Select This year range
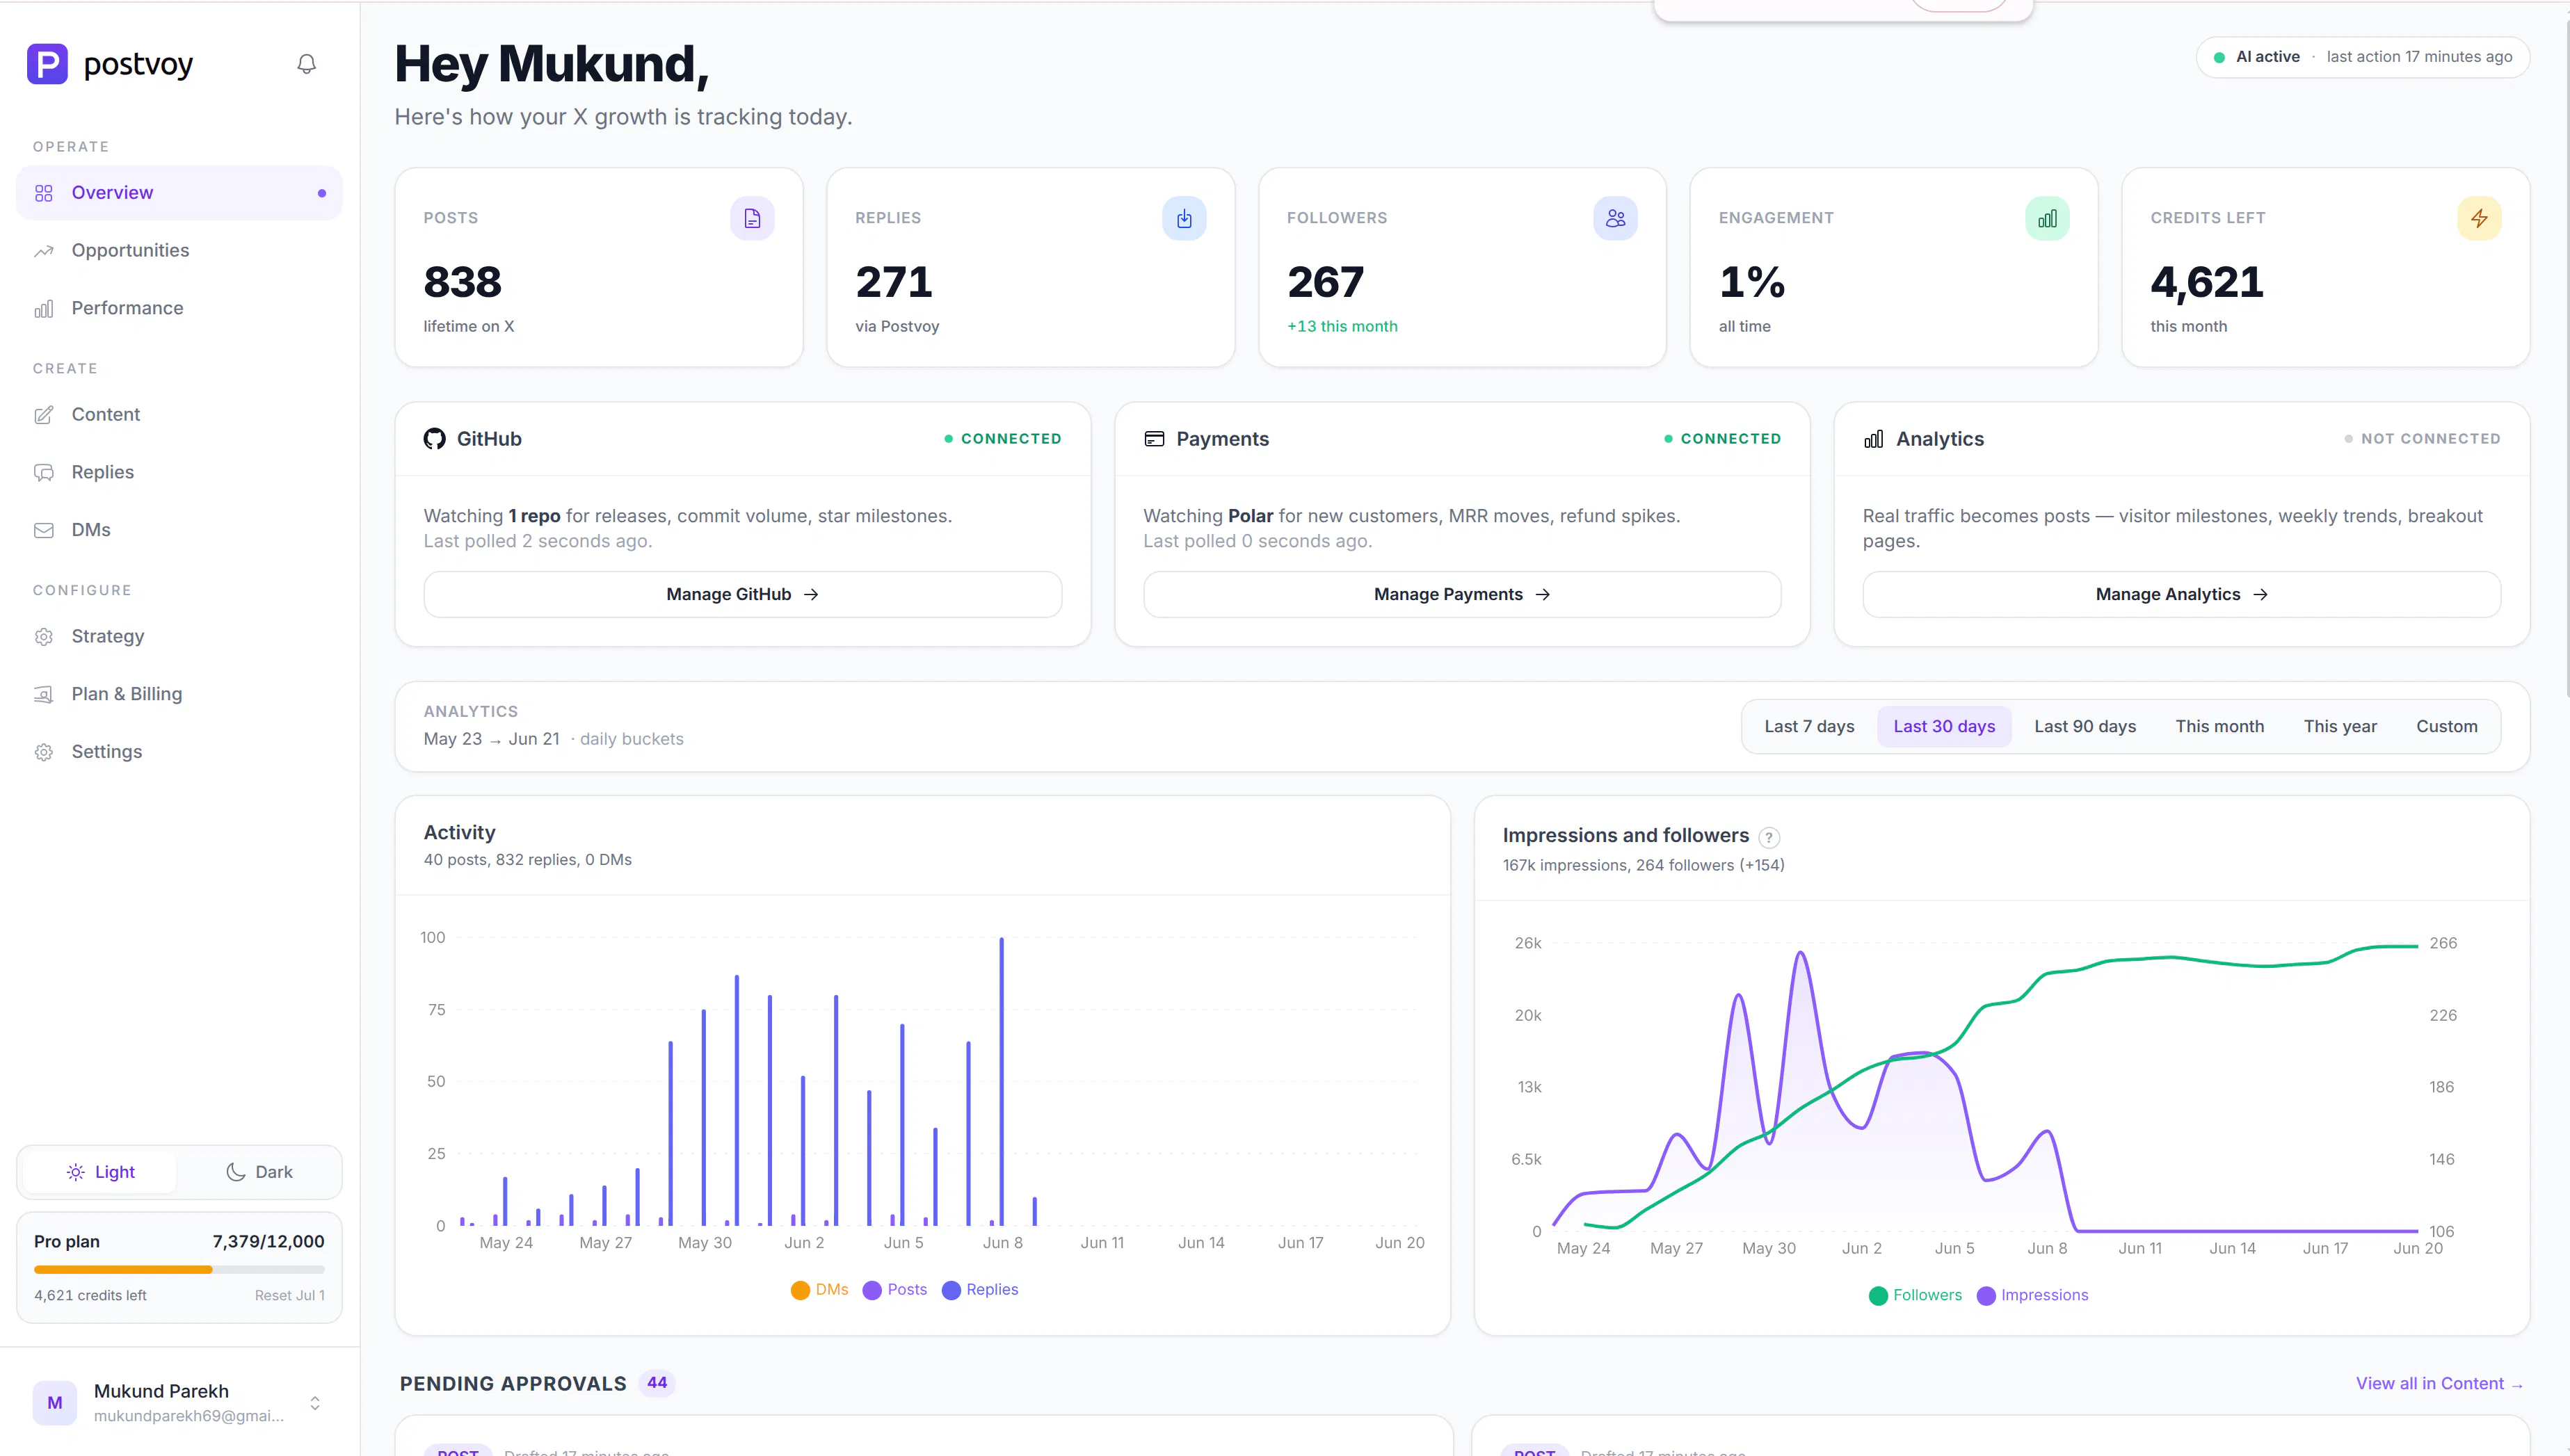This screenshot has height=1456, width=2570. (2340, 727)
